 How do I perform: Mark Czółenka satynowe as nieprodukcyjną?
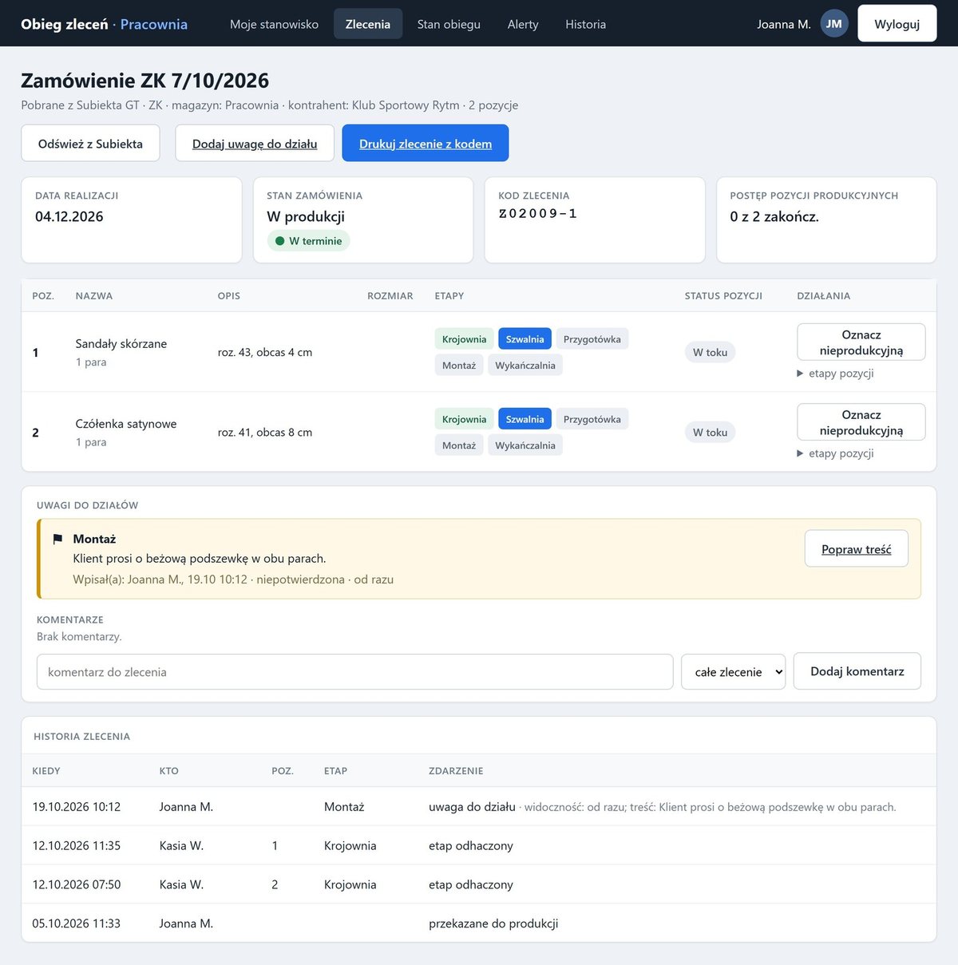(x=861, y=422)
